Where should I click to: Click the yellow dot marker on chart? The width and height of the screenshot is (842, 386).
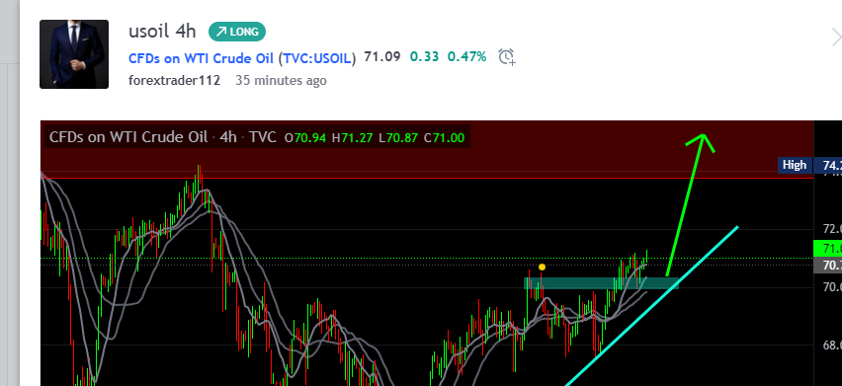click(x=542, y=267)
